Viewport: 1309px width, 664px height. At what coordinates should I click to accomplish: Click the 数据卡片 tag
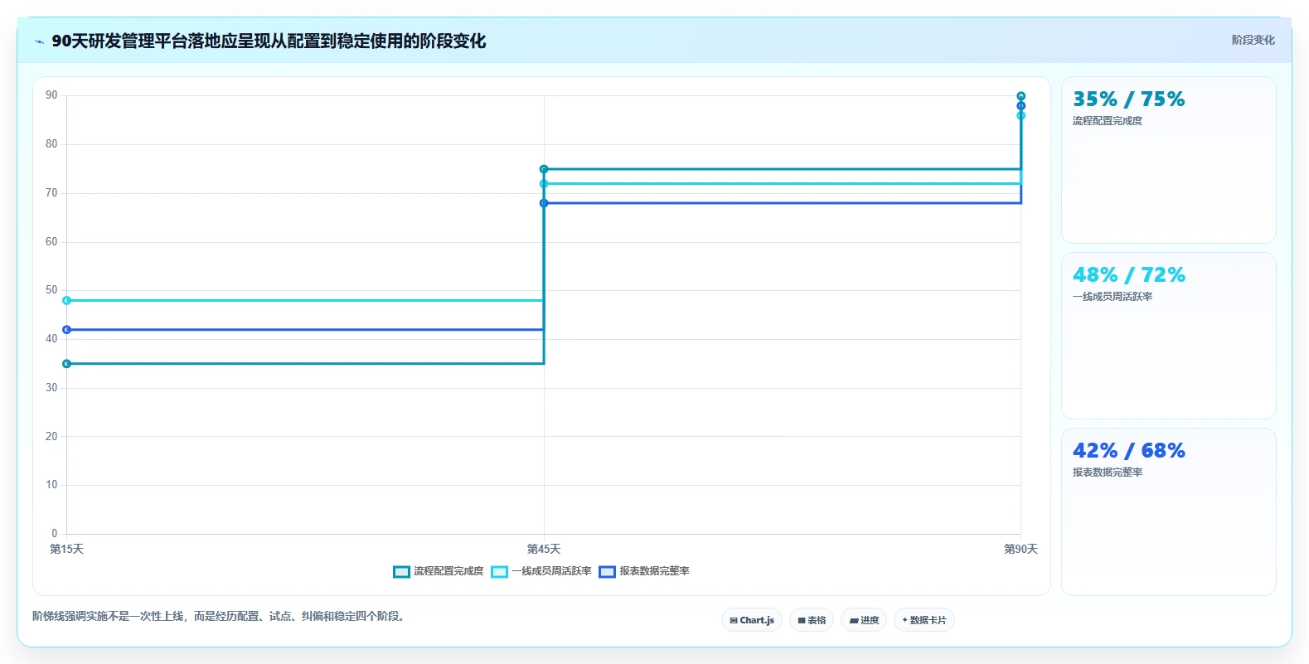click(x=924, y=620)
